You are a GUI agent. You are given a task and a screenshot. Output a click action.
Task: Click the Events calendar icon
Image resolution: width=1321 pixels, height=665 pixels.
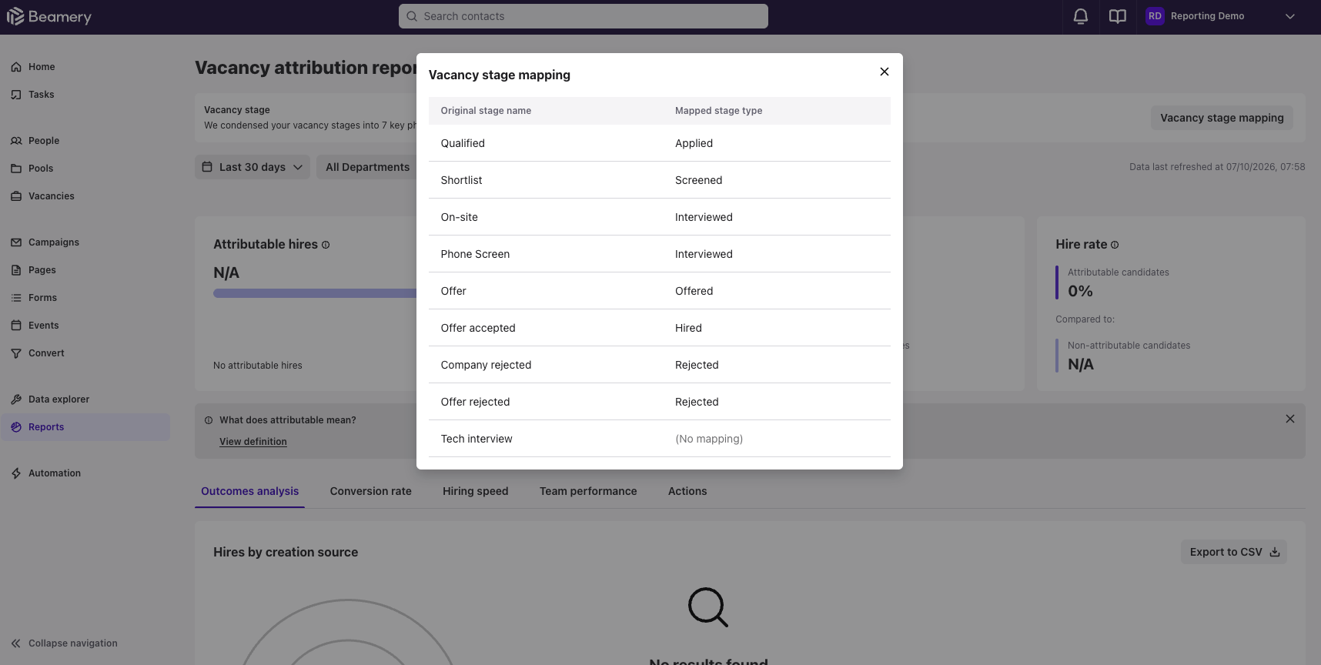click(x=16, y=326)
